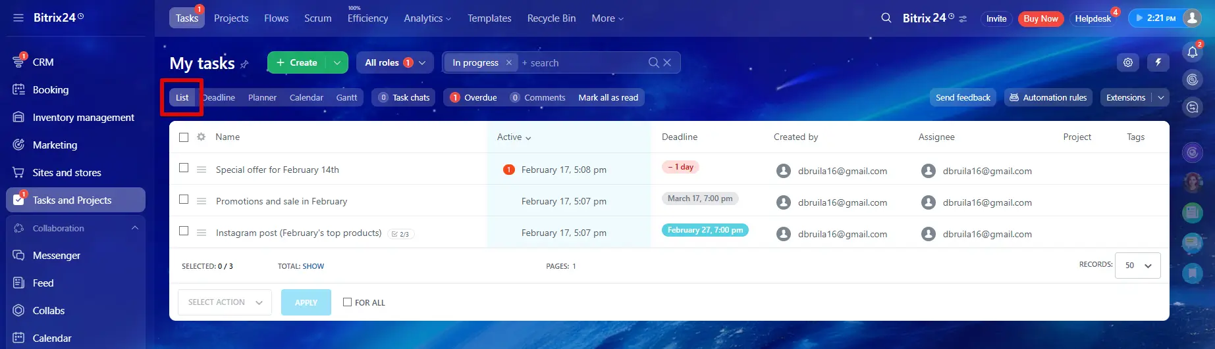
Task: Pin the My tasks page
Action: point(244,64)
